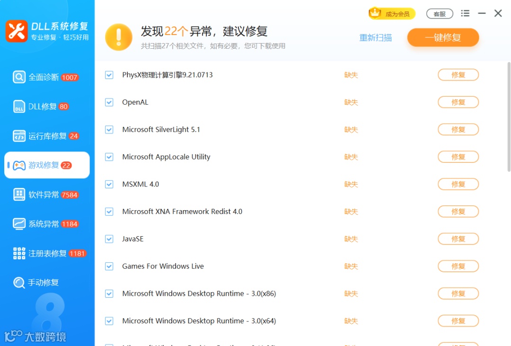Click 修复 for Games For Windows Live
The height and width of the screenshot is (346, 511).
(x=458, y=266)
